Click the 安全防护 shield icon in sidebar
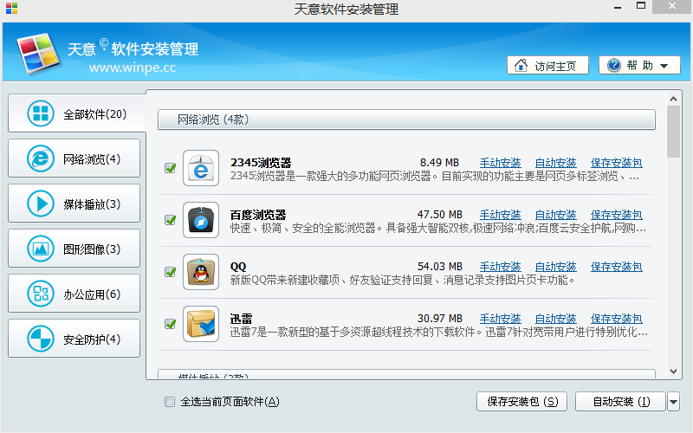 41,339
